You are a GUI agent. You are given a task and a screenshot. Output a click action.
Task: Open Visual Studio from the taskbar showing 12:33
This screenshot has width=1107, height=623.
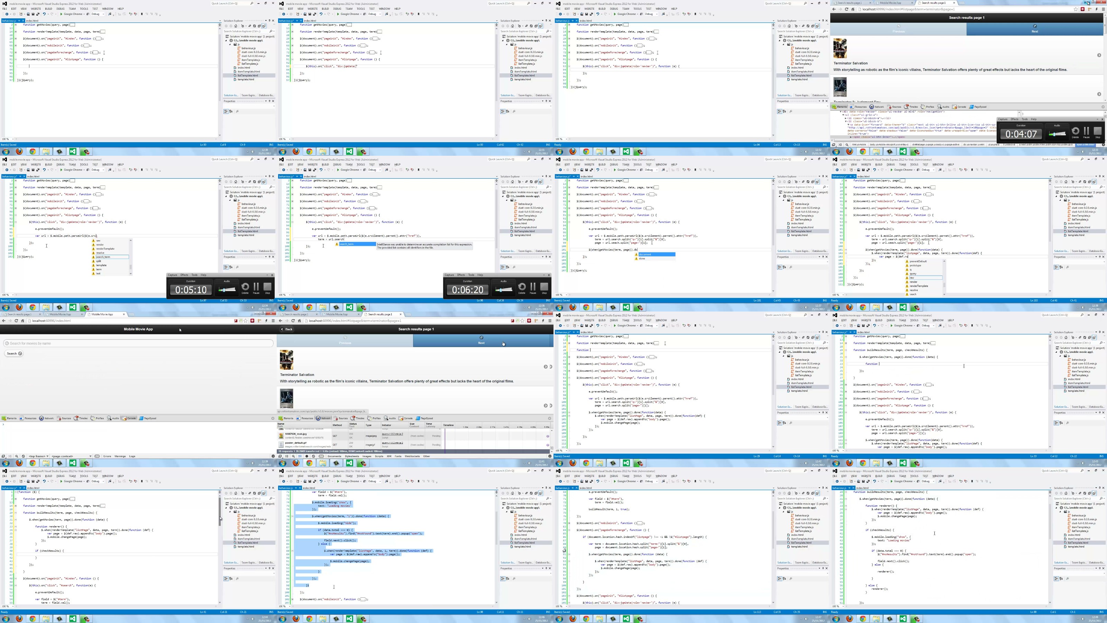(x=903, y=151)
